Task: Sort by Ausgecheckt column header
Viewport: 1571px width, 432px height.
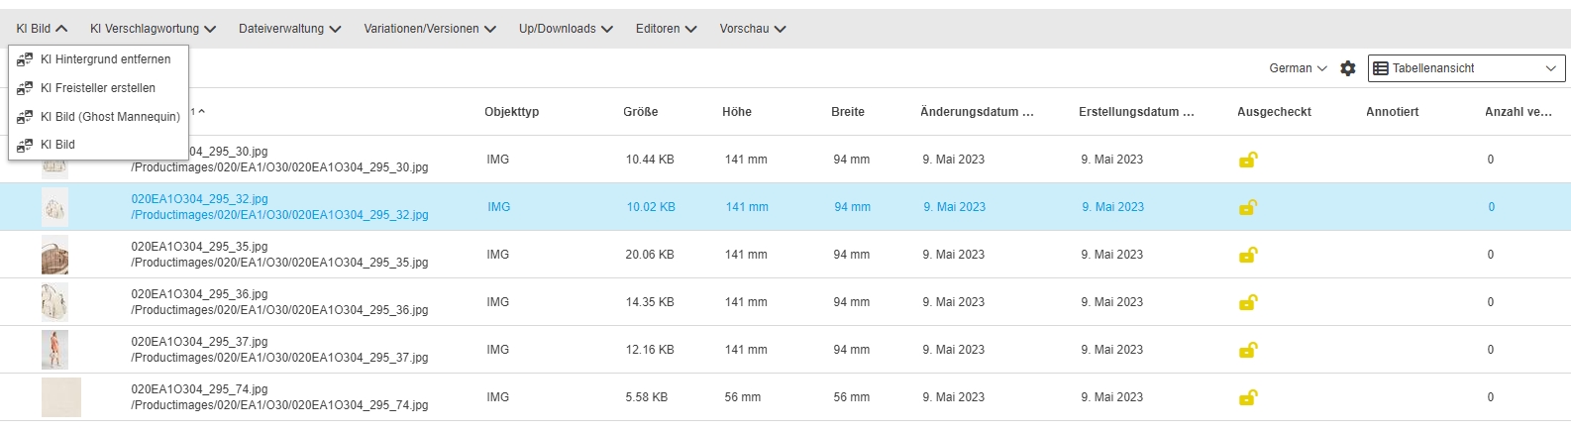Action: click(x=1274, y=112)
